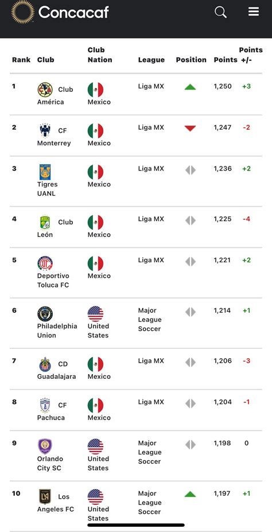Image resolution: width=272 pixels, height=532 pixels.
Task: Click the Concacaf sunburst logo
Action: [x=22, y=12]
